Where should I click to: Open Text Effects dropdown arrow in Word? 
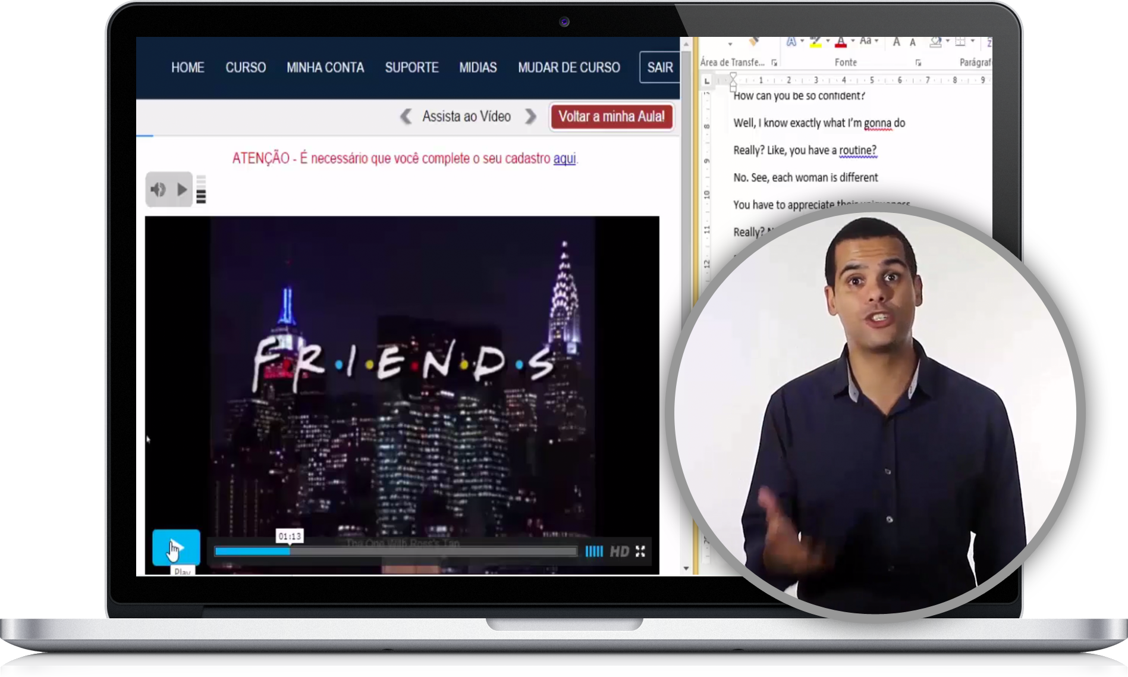coord(802,41)
